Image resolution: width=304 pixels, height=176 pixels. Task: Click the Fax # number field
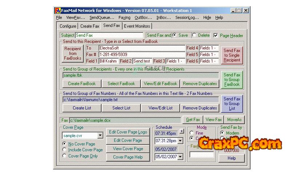(x=142, y=55)
